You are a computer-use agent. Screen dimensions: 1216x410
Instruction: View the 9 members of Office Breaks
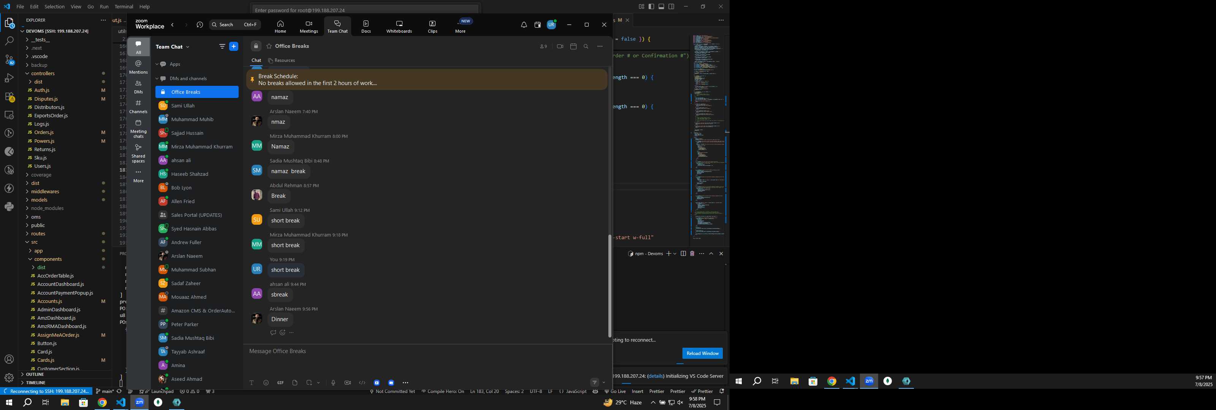pyautogui.click(x=543, y=46)
